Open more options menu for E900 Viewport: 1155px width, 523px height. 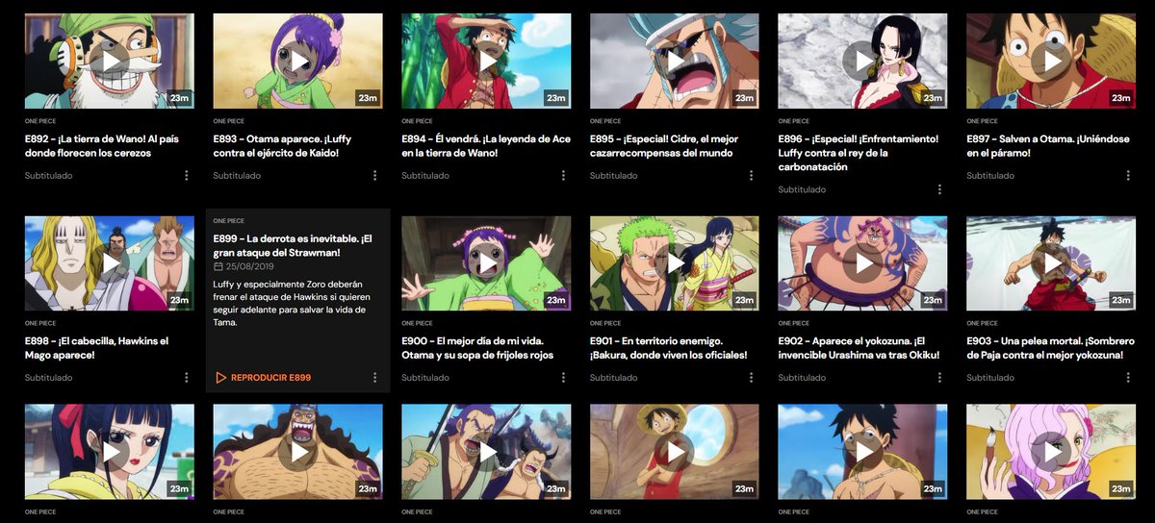[x=563, y=378]
